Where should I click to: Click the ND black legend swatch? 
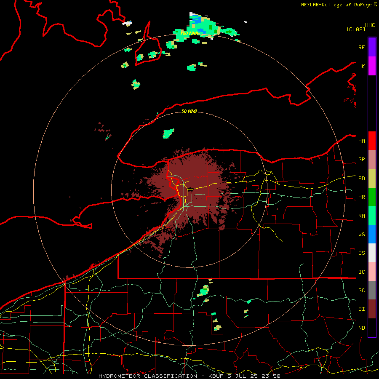372,328
